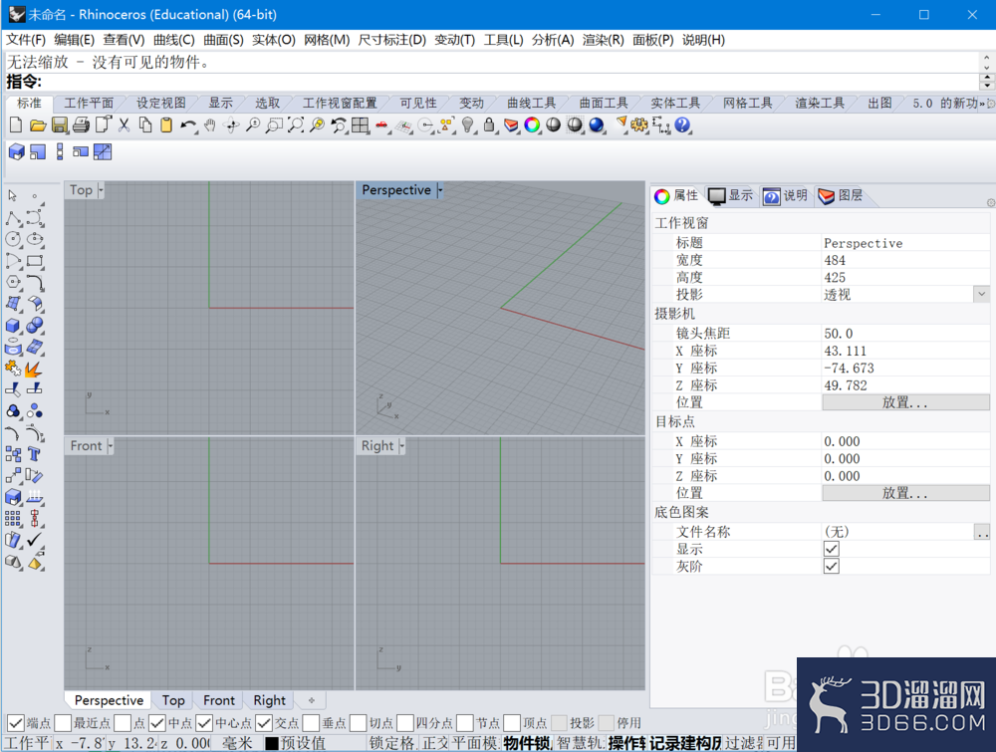Open the Top viewport title dropdown arrow
The image size is (996, 752).
[101, 190]
